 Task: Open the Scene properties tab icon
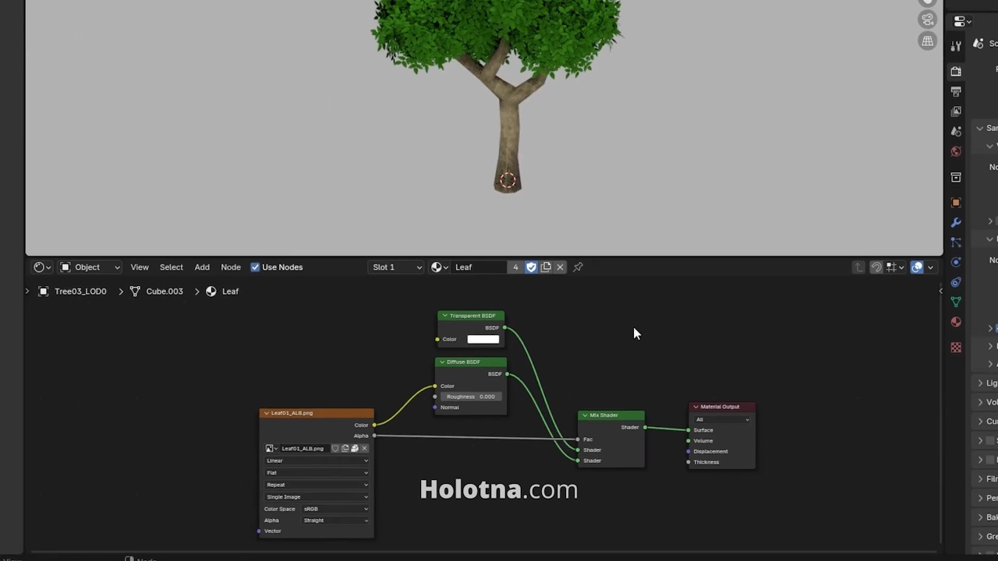pyautogui.click(x=956, y=132)
